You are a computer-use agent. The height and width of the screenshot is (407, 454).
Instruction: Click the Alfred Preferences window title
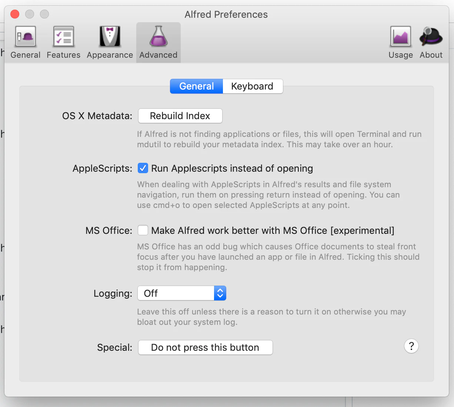[x=226, y=14]
